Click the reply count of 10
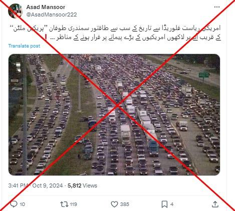235x211 pixels. (x=23, y=204)
